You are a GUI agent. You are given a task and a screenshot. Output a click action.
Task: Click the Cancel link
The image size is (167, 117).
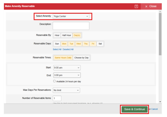click(154, 109)
